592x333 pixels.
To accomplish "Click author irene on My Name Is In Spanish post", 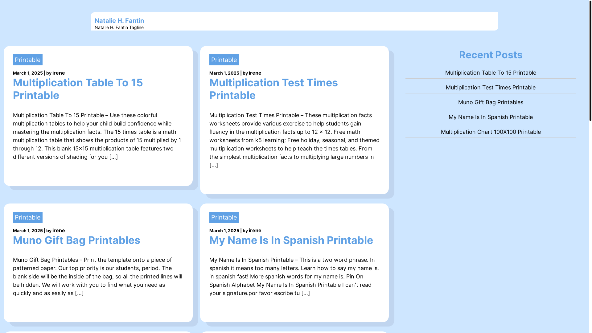I will (255, 231).
